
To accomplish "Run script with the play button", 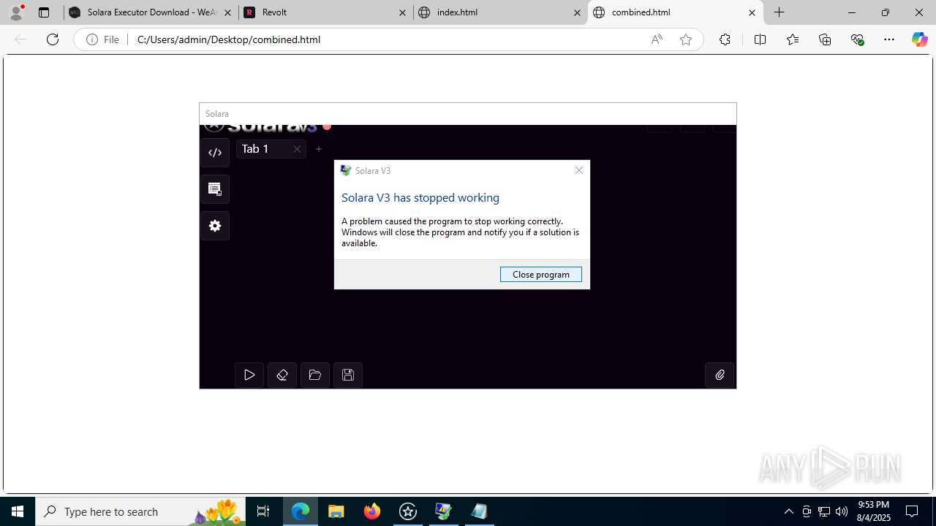I will [x=249, y=375].
